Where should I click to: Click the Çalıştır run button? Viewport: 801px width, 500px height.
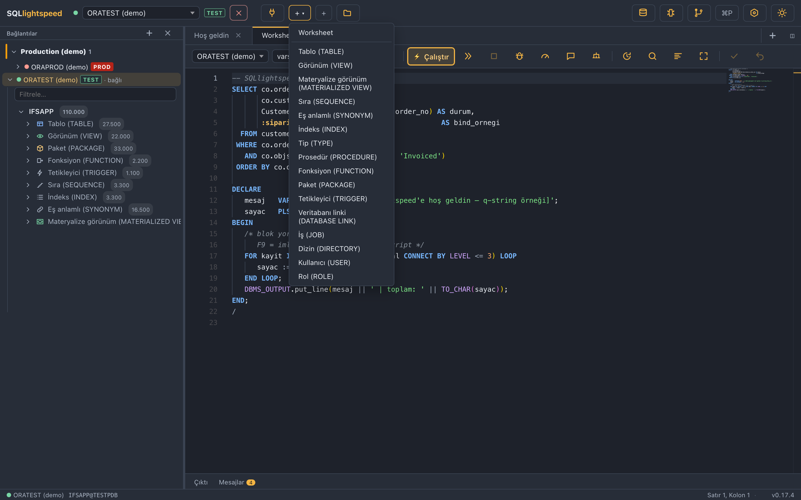pos(431,57)
